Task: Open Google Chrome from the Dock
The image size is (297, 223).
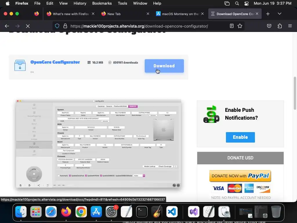Action: coord(81,211)
